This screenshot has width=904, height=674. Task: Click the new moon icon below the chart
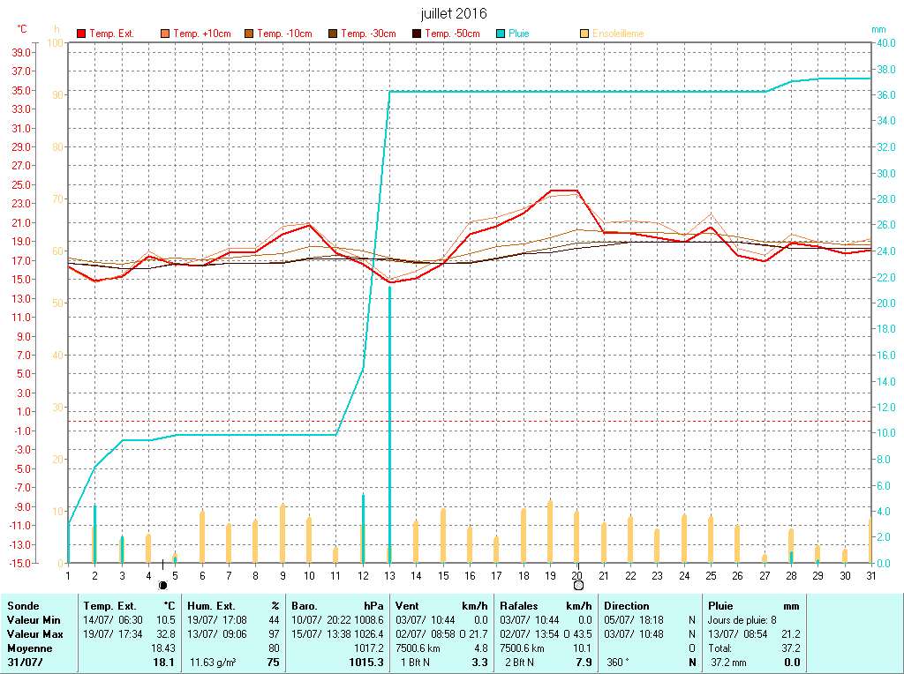162,585
